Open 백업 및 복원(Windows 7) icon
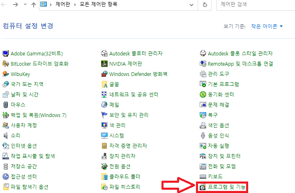 [5, 115]
